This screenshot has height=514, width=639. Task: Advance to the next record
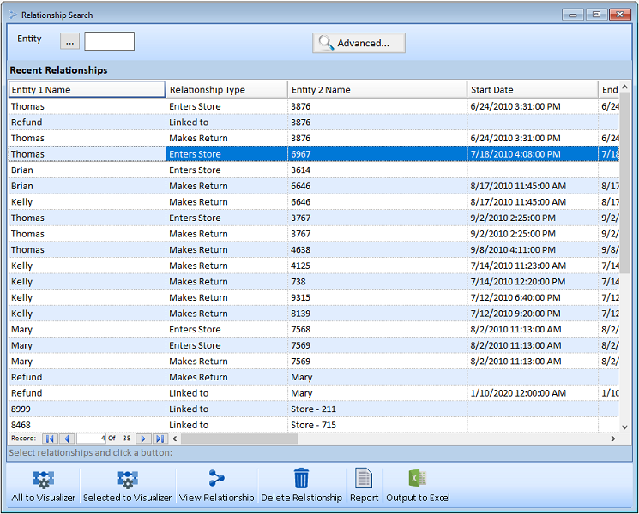point(143,439)
